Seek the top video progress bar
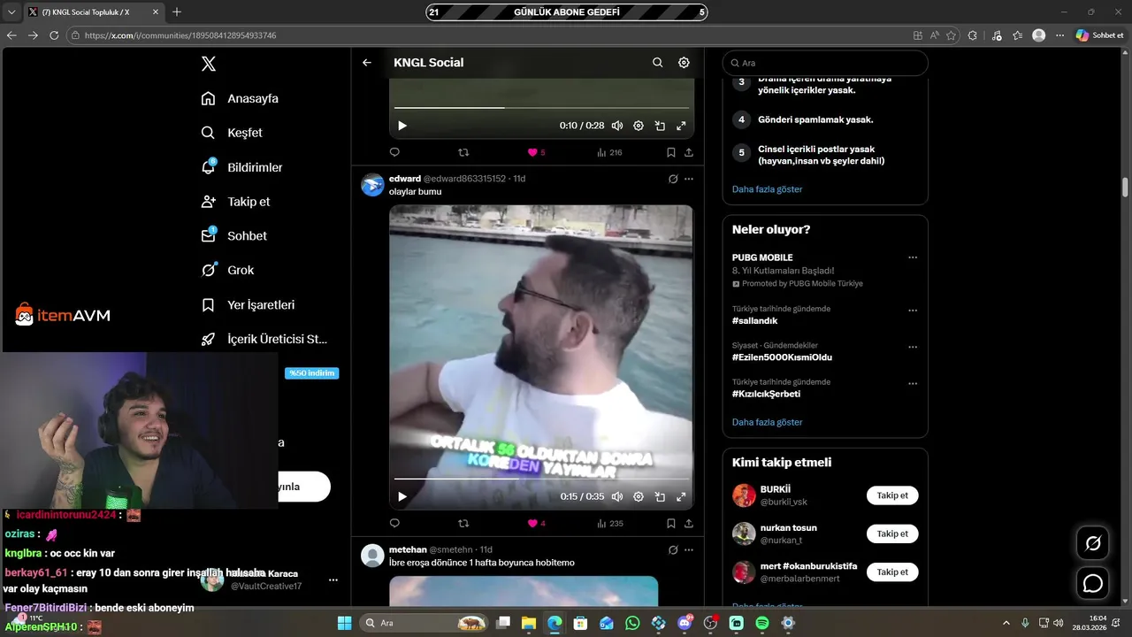The image size is (1132, 637). [541, 108]
